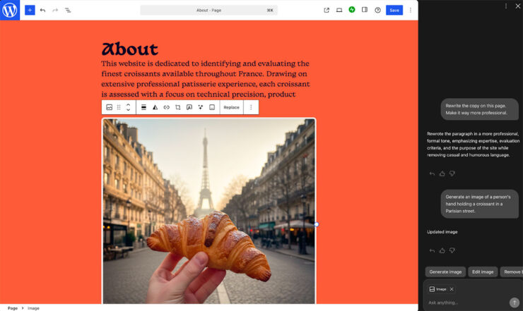Click the WordPress logo
The image size is (523, 311).
(x=10, y=10)
